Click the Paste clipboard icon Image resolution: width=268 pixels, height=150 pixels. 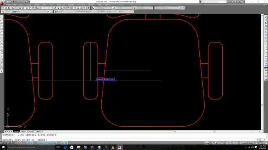pos(33,8)
